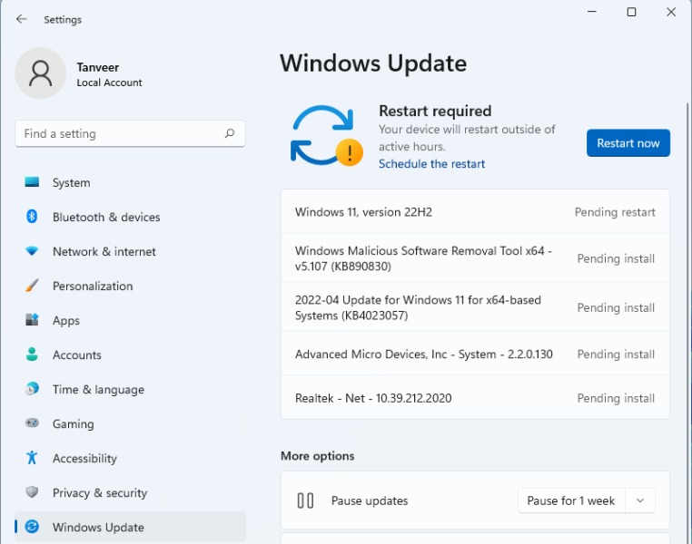Image resolution: width=692 pixels, height=544 pixels.
Task: Click the Windows Update sync icon in sidebar
Action: (32, 527)
